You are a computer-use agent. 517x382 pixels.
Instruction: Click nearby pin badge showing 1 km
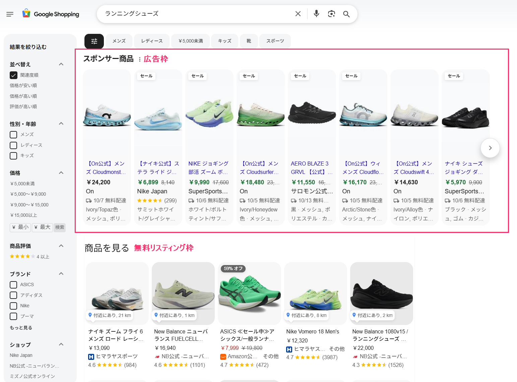tap(175, 315)
